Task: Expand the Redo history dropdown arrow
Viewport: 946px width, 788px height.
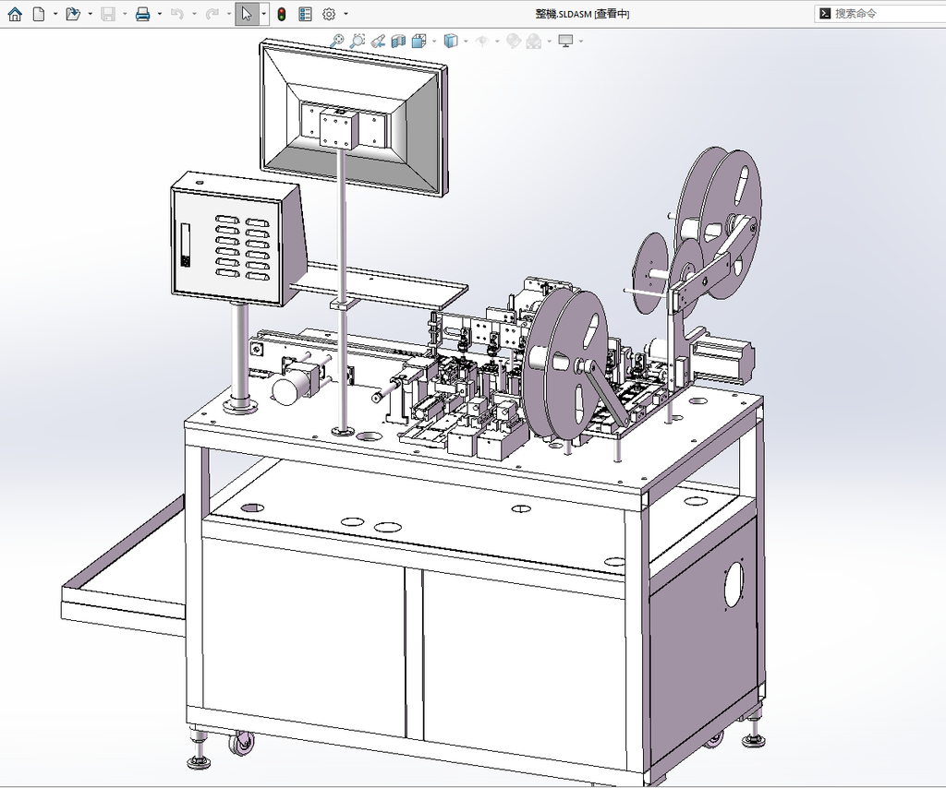Action: pyautogui.click(x=229, y=14)
